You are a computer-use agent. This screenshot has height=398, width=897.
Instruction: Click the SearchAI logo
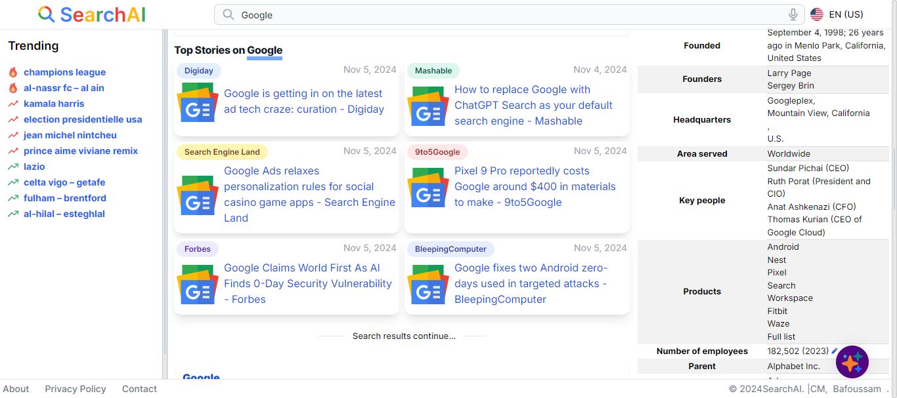pyautogui.click(x=92, y=14)
